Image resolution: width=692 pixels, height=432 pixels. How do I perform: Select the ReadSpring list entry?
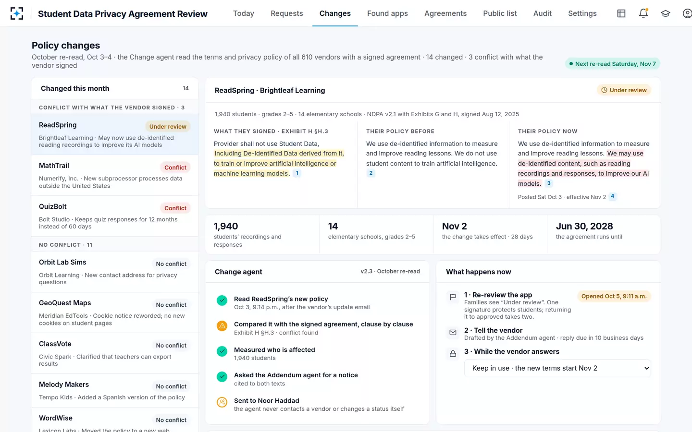point(115,134)
